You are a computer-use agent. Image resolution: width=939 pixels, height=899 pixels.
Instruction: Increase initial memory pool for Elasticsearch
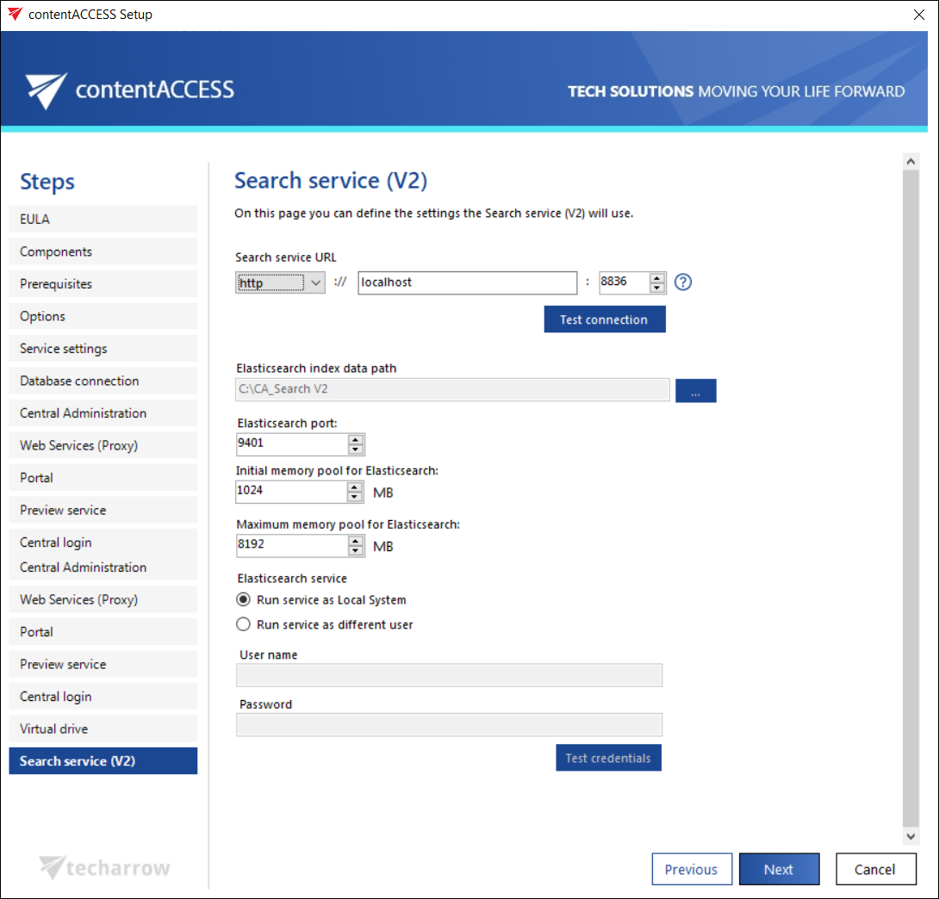click(355, 487)
